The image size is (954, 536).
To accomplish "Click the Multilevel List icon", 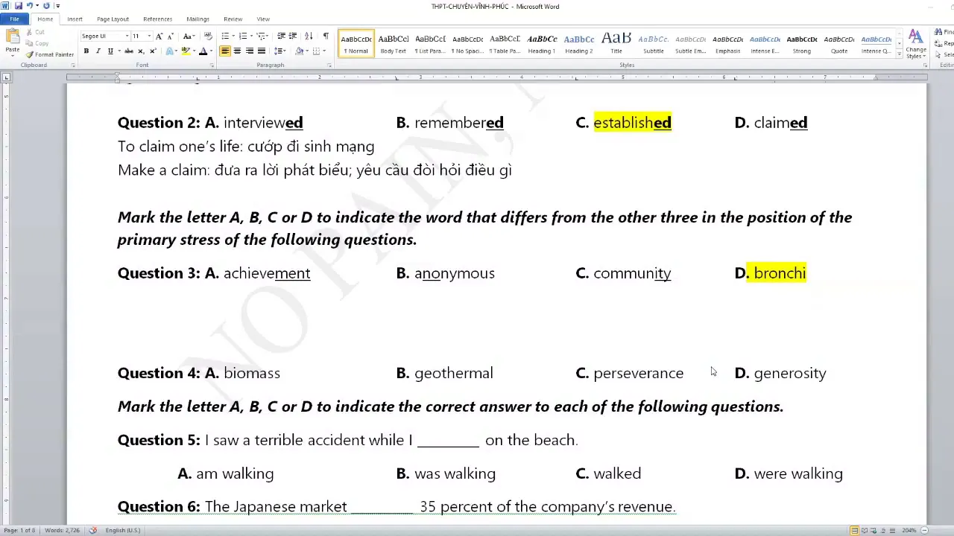I will point(261,36).
